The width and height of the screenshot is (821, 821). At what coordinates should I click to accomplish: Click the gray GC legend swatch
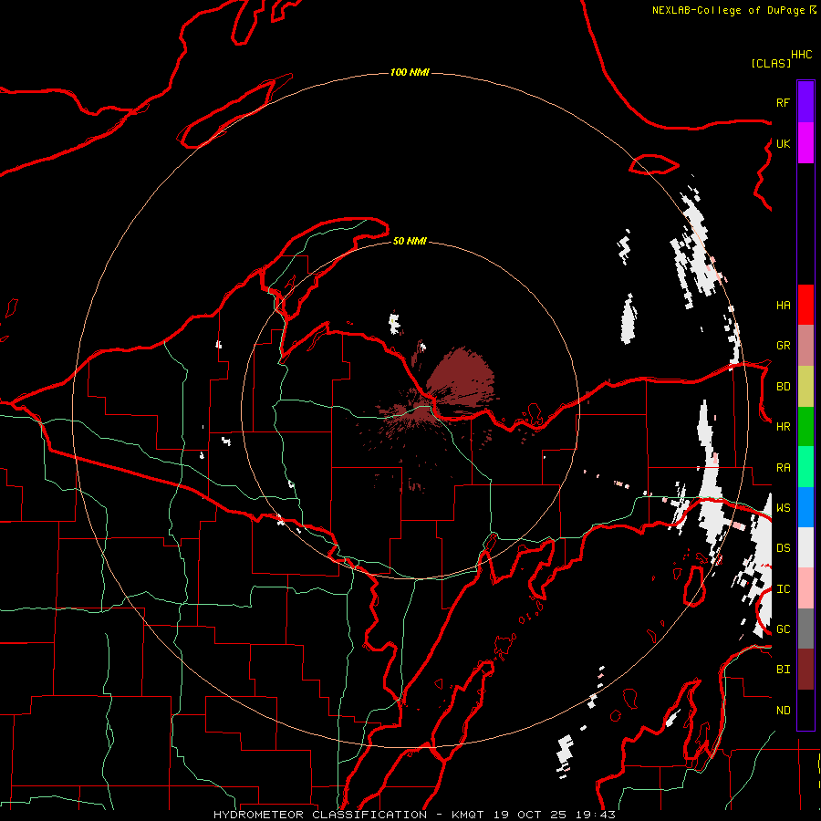click(x=805, y=629)
